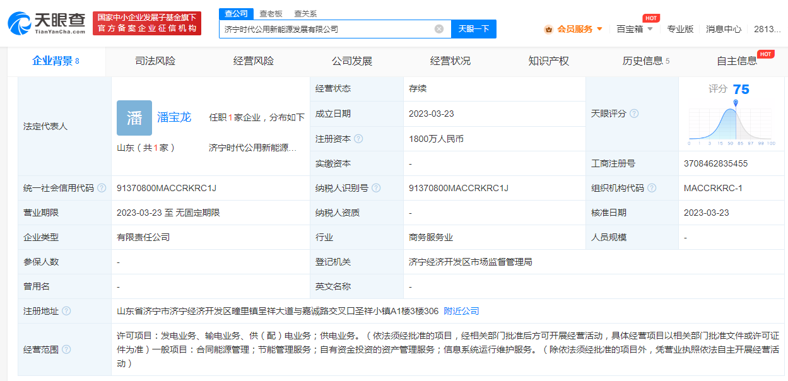Viewport: 788px width, 381px height.
Task: Click the registered address text starting 山东省济宁市
Action: (x=278, y=311)
